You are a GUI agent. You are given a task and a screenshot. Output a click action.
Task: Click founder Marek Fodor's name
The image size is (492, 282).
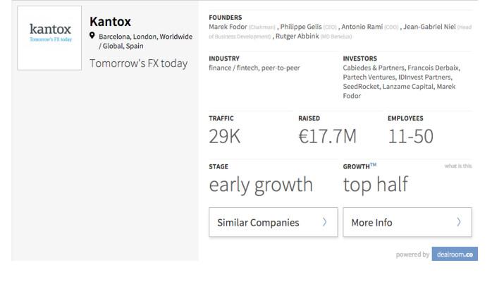click(228, 27)
